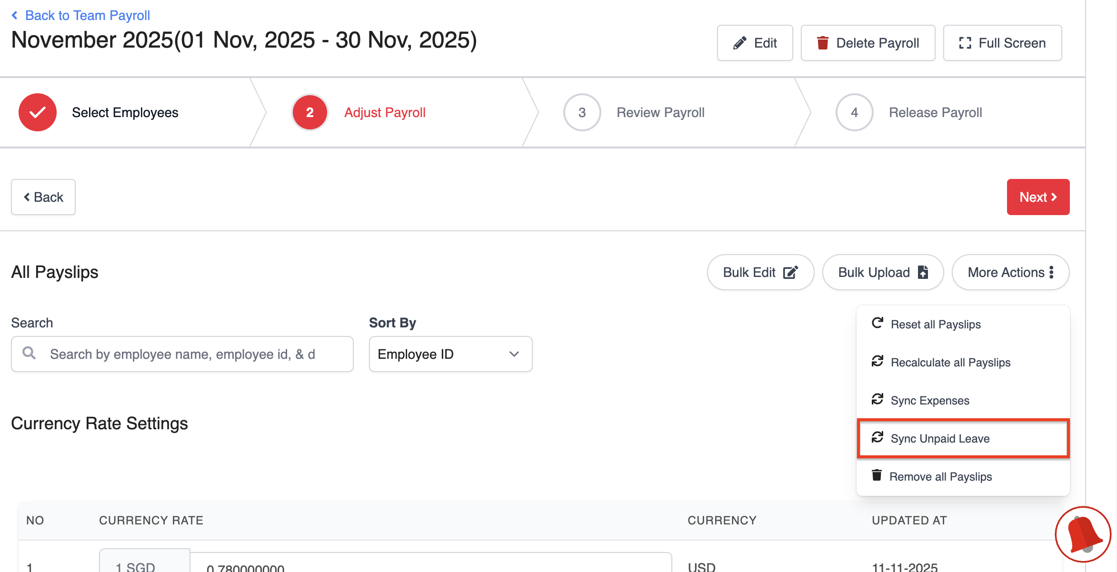Click the Full Screen expand icon
This screenshot has height=572, width=1117.
tap(965, 43)
